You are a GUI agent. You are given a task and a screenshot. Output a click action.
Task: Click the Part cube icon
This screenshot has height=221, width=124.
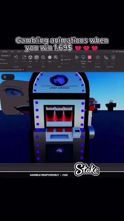(30, 57)
